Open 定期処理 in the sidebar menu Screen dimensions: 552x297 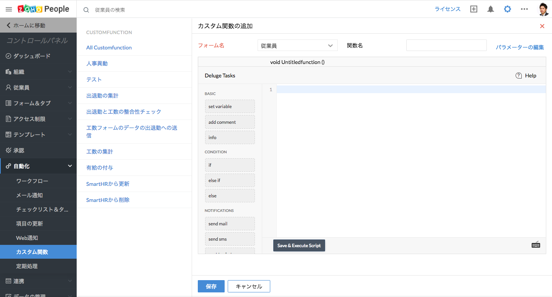click(27, 266)
